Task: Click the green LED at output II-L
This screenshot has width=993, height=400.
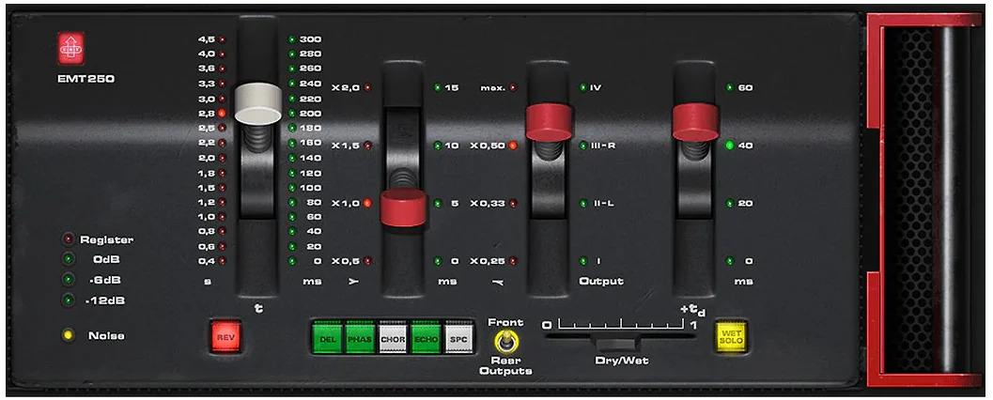Action: pos(583,203)
